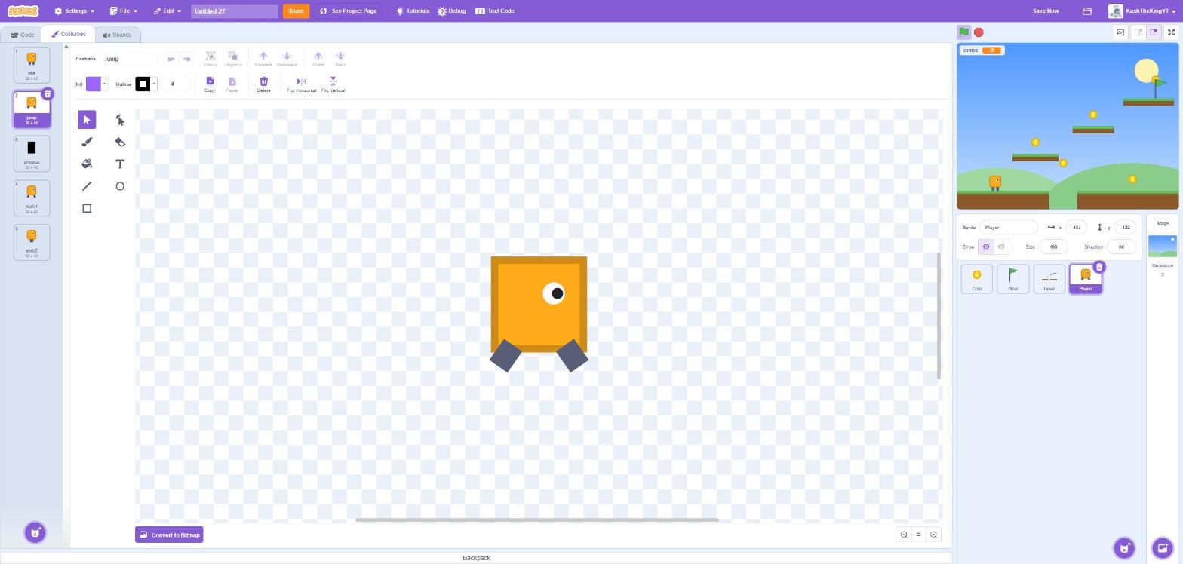Image resolution: width=1183 pixels, height=564 pixels.
Task: Select the Circle tool
Action: click(120, 186)
